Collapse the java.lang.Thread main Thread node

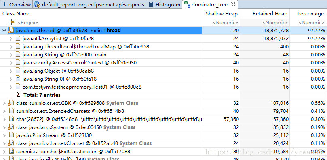point(4,31)
